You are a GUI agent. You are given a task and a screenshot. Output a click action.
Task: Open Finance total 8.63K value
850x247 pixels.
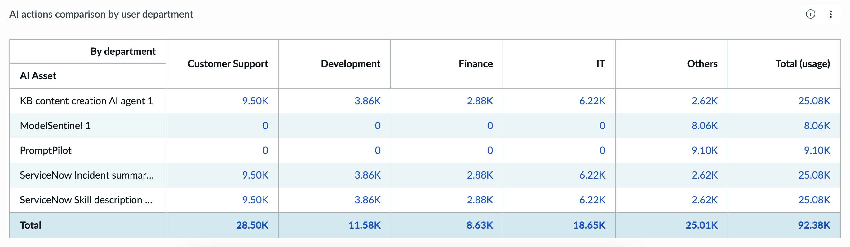[480, 225]
